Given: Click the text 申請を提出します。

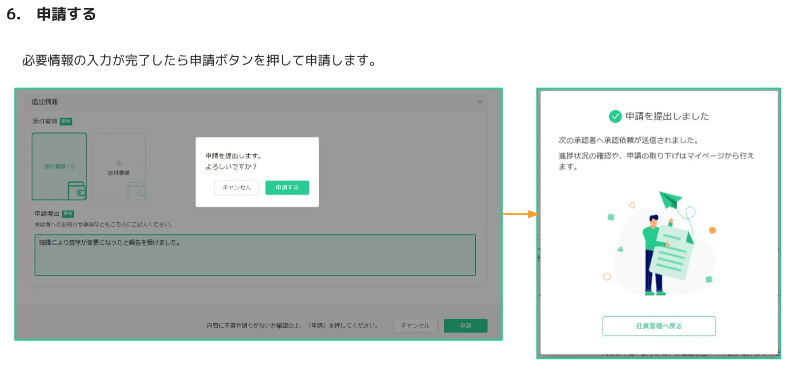Looking at the screenshot, I should 233,156.
